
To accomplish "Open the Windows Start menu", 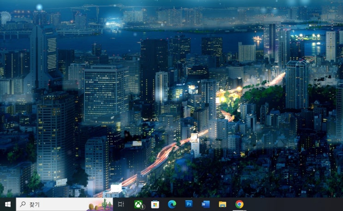I will pyautogui.click(x=8, y=204).
